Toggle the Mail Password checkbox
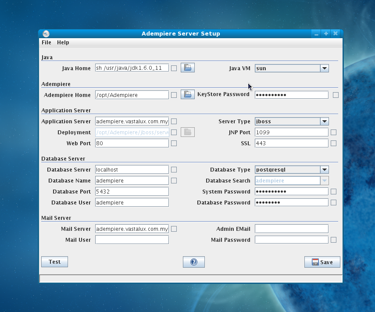 [333, 240]
